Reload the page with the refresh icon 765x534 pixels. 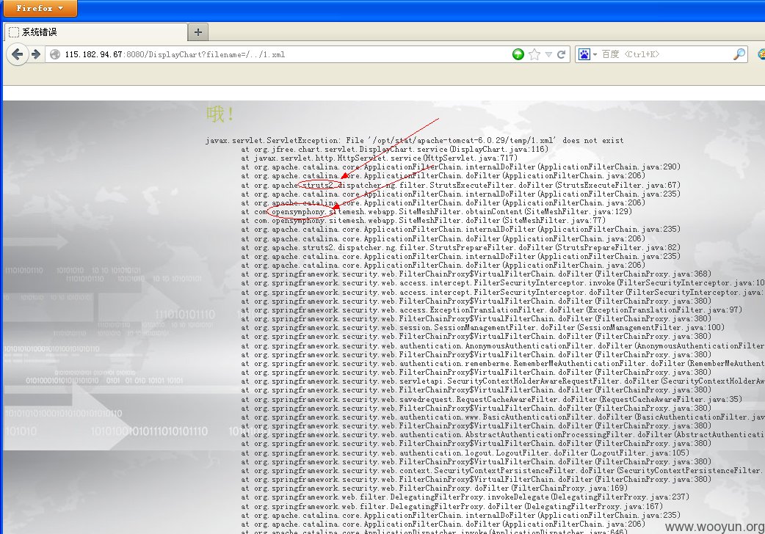562,54
